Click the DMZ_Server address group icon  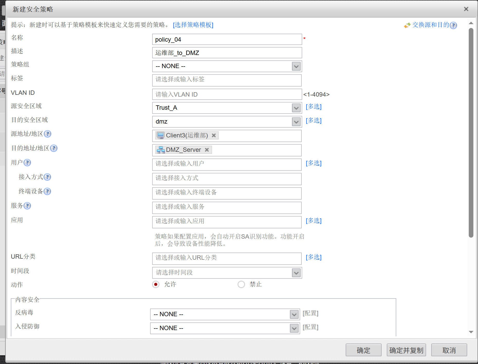click(161, 150)
